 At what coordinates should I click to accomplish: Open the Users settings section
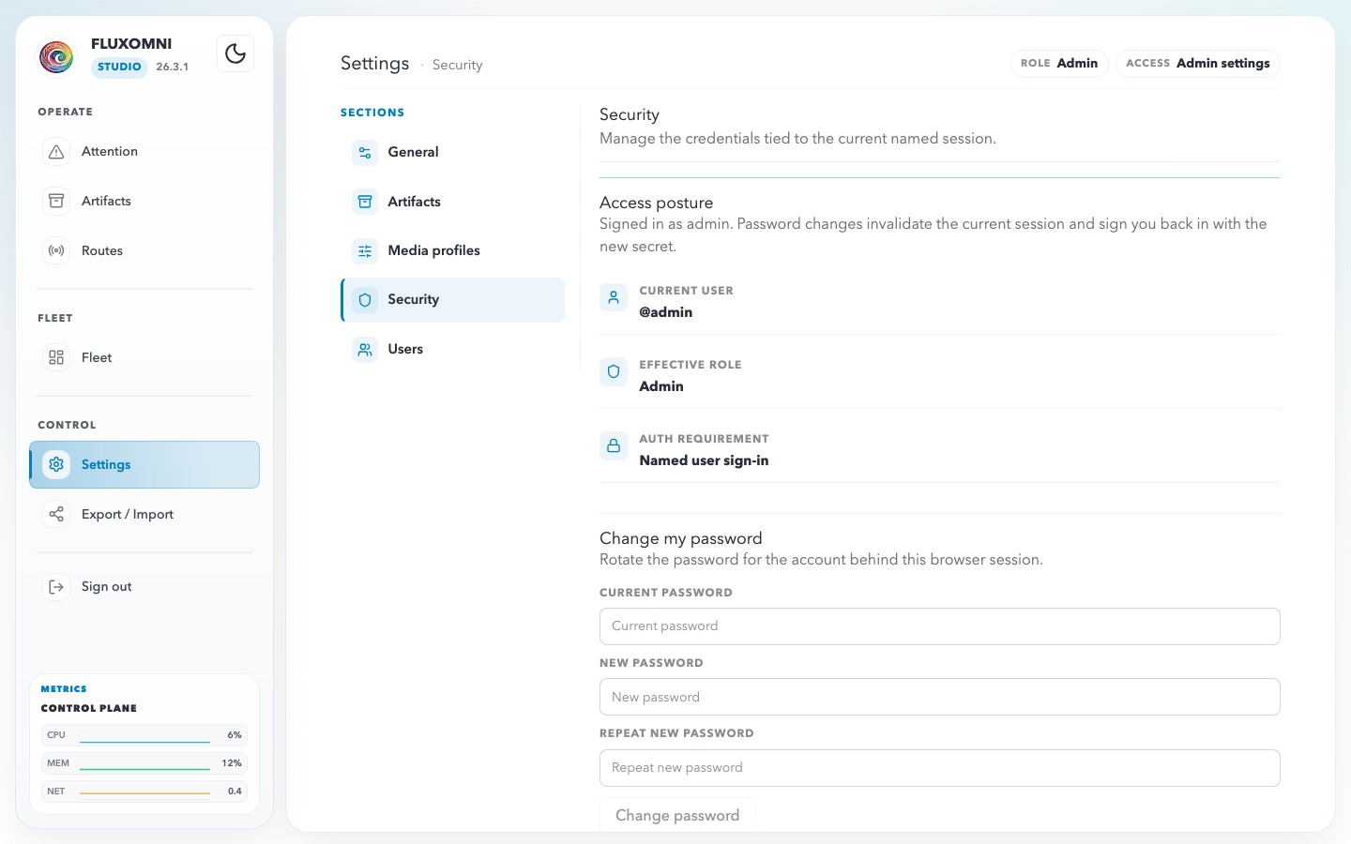[452, 349]
